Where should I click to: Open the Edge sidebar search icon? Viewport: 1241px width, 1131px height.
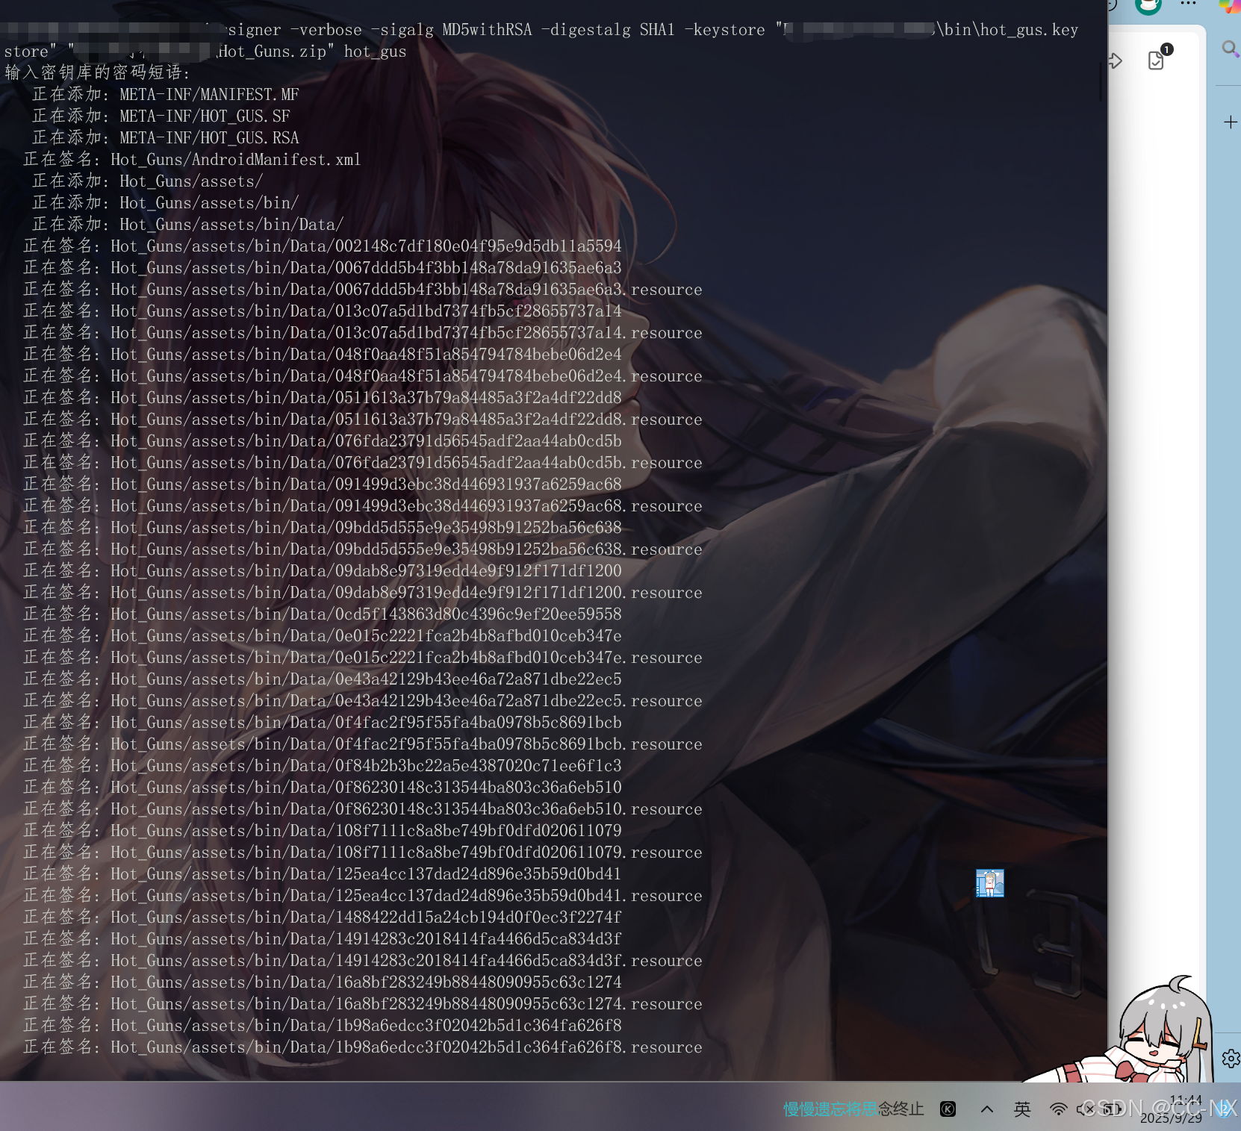(1229, 49)
